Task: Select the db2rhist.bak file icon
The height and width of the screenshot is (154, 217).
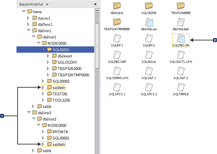Action: point(181,22)
